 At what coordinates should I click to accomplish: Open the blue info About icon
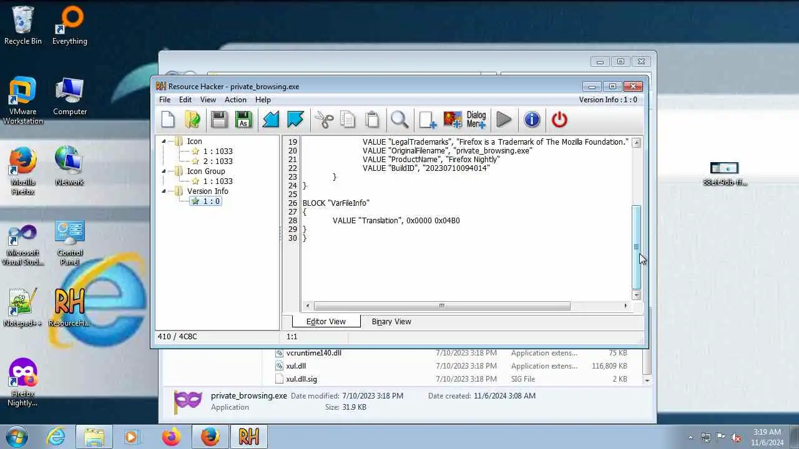[532, 119]
